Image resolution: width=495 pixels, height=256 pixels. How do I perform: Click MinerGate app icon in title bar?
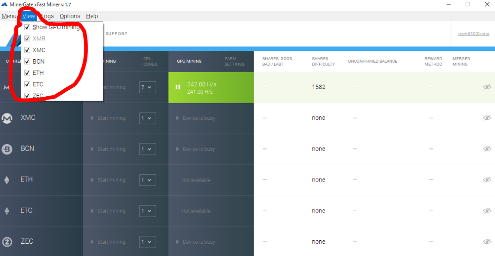(4, 4)
